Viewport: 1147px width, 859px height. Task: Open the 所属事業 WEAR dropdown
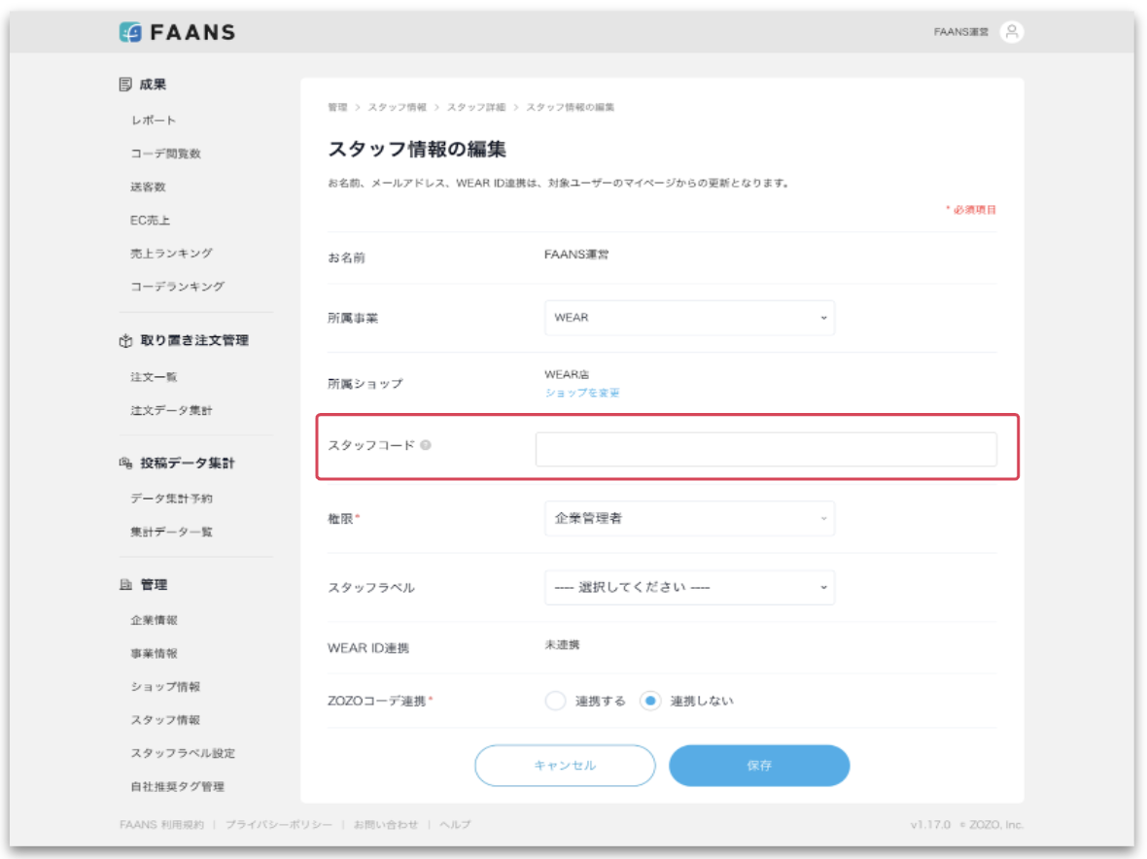(x=688, y=318)
